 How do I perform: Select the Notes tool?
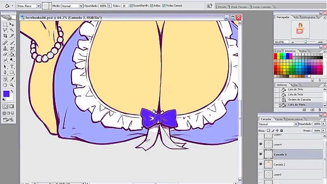click(5, 79)
